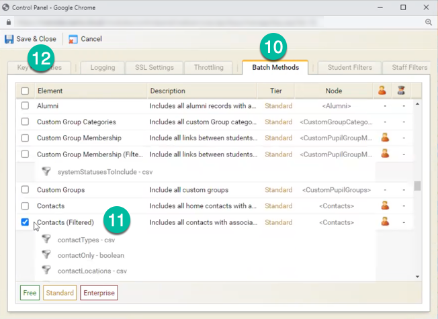Click the contactOnly filter funnel icon
The height and width of the screenshot is (319, 438).
[46, 255]
